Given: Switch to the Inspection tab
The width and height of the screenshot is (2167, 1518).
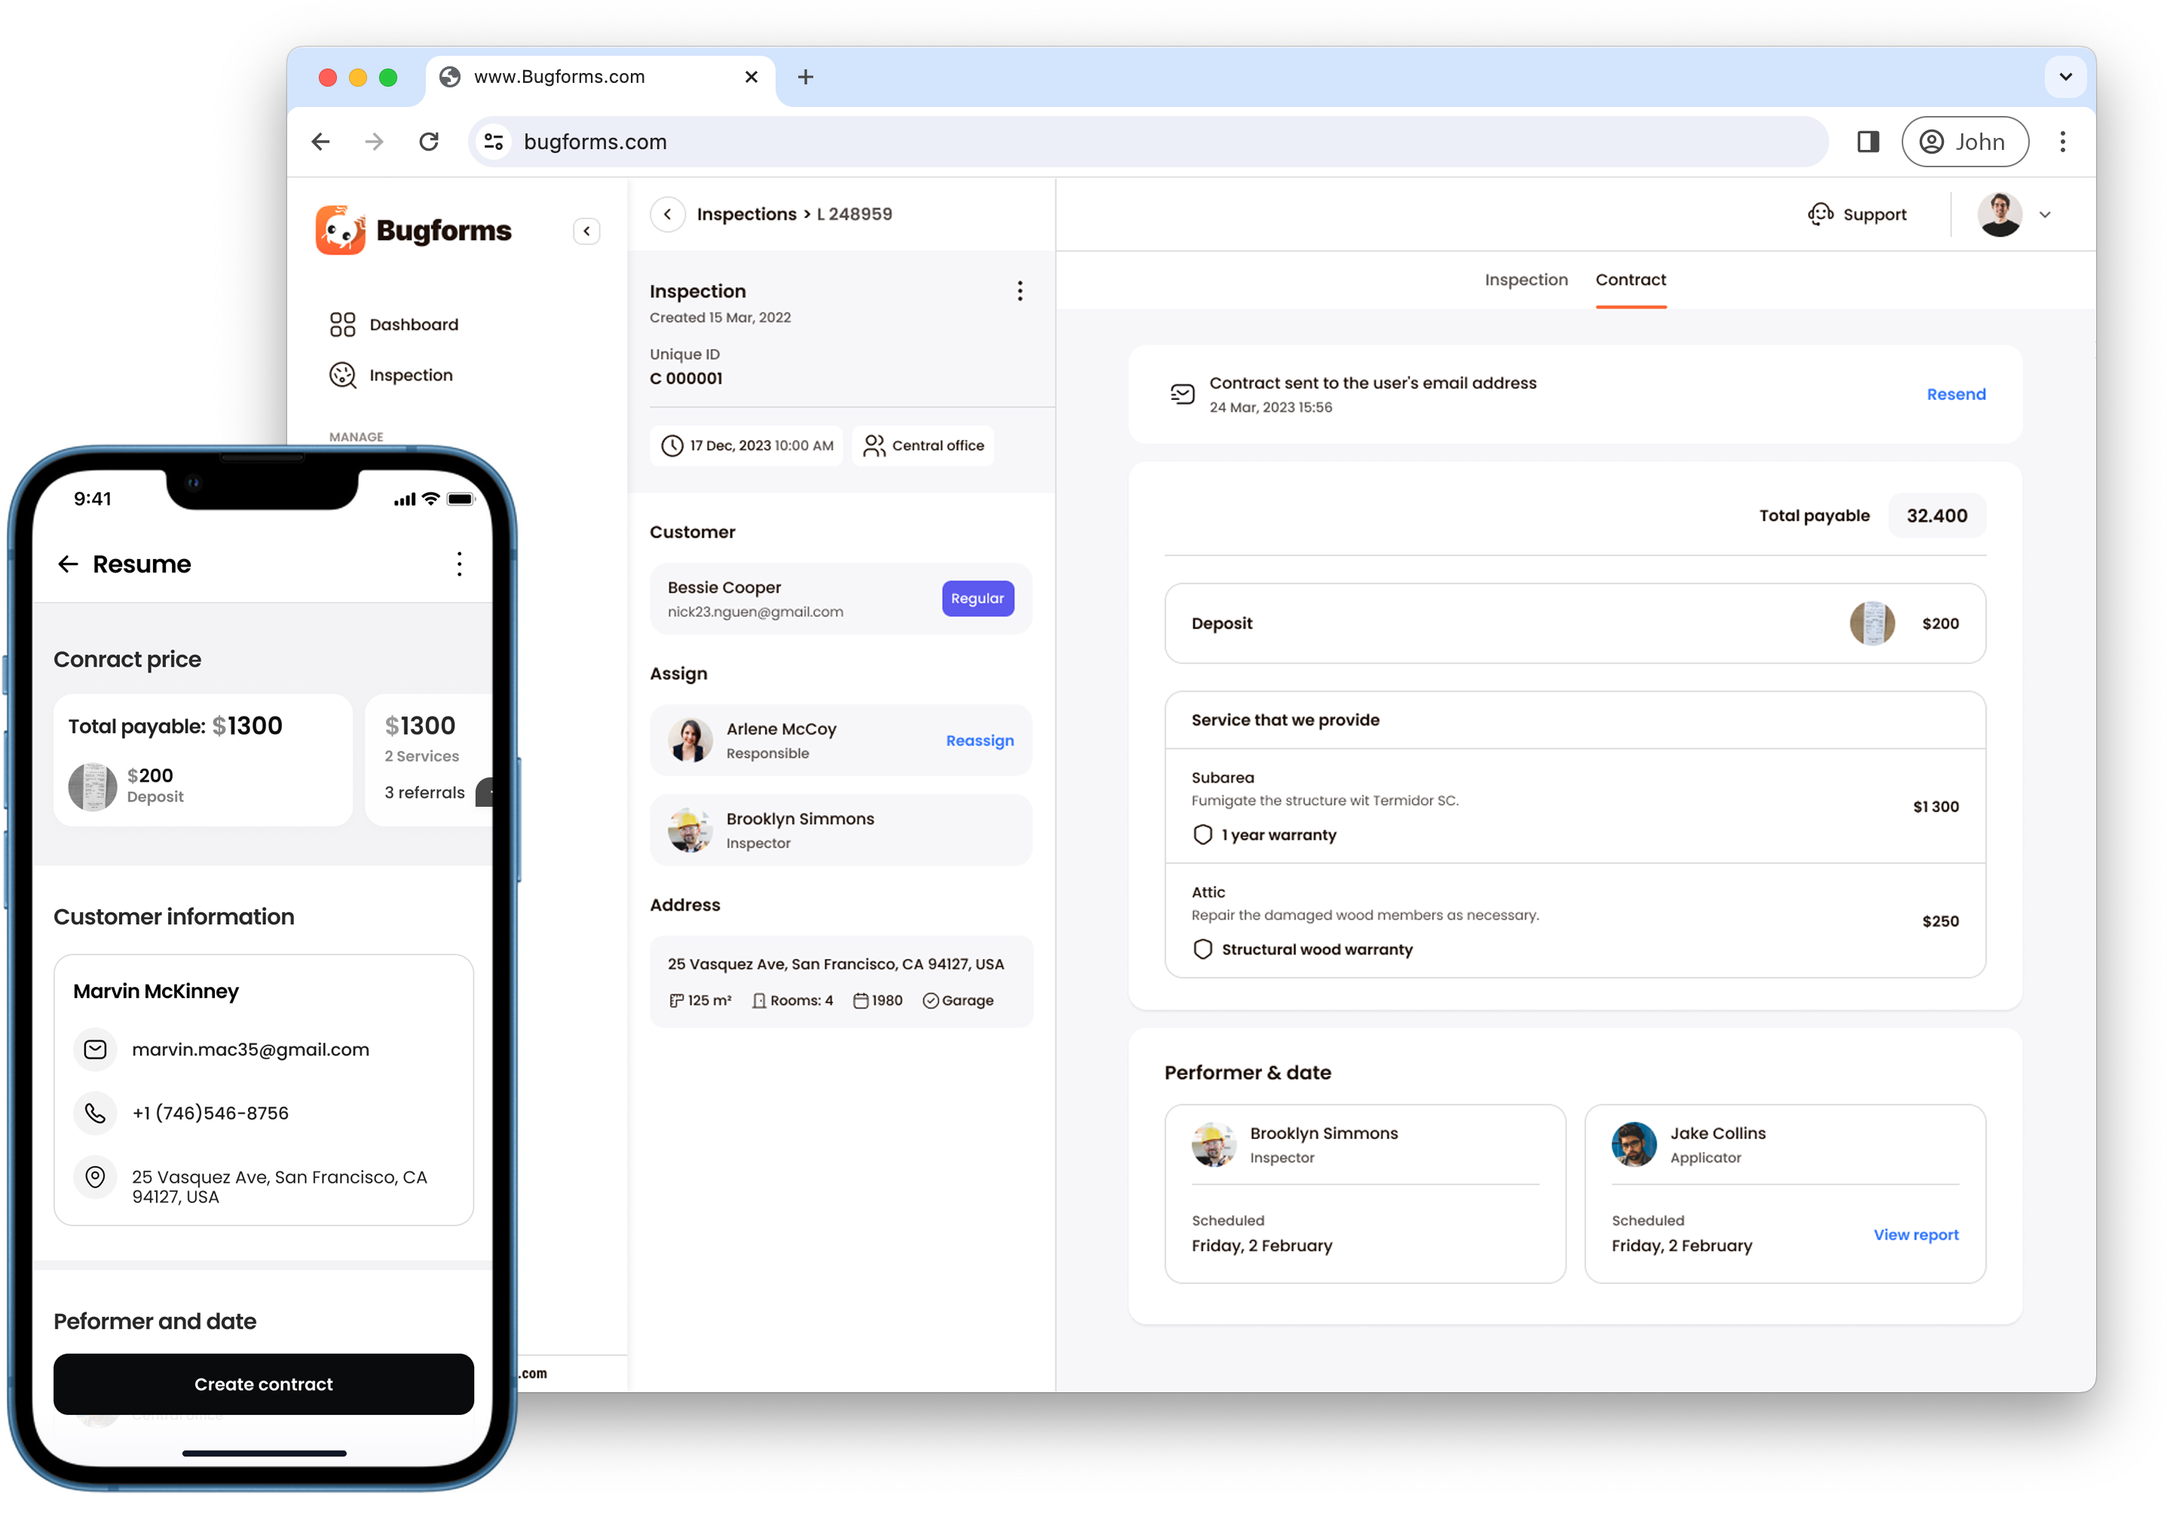Looking at the screenshot, I should click(1526, 280).
